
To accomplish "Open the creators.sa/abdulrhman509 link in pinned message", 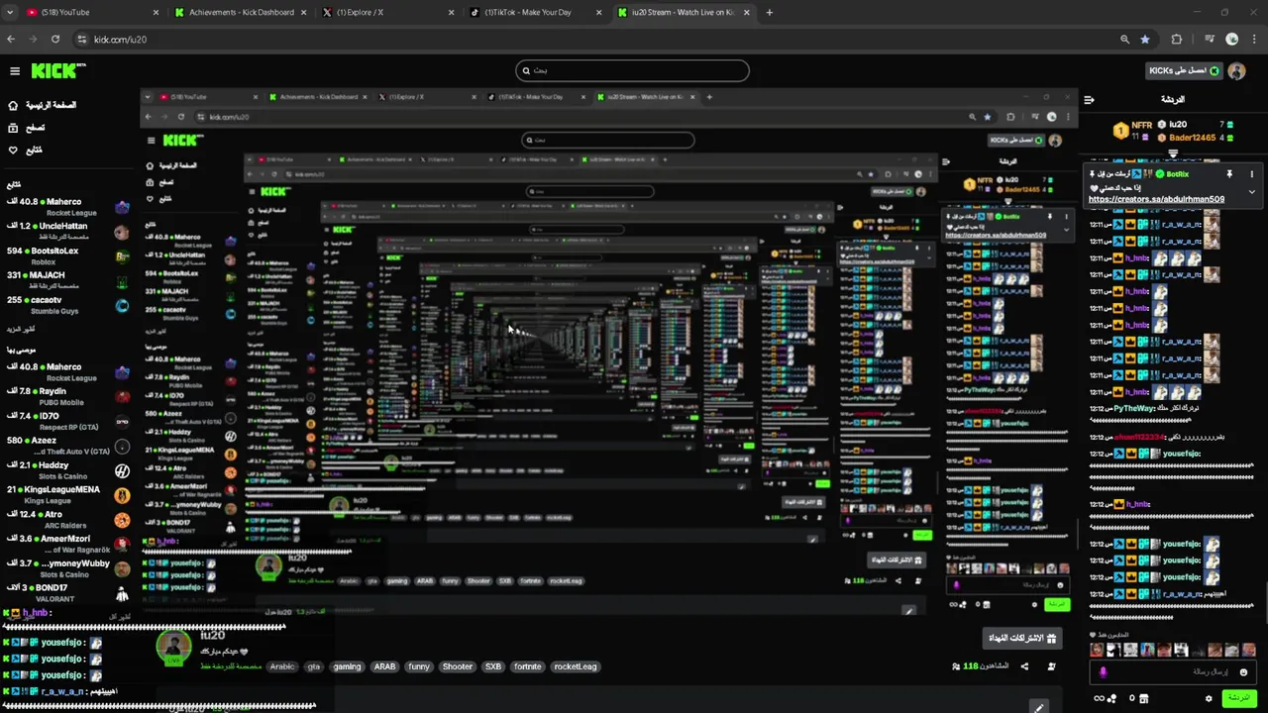I will click(x=1156, y=199).
